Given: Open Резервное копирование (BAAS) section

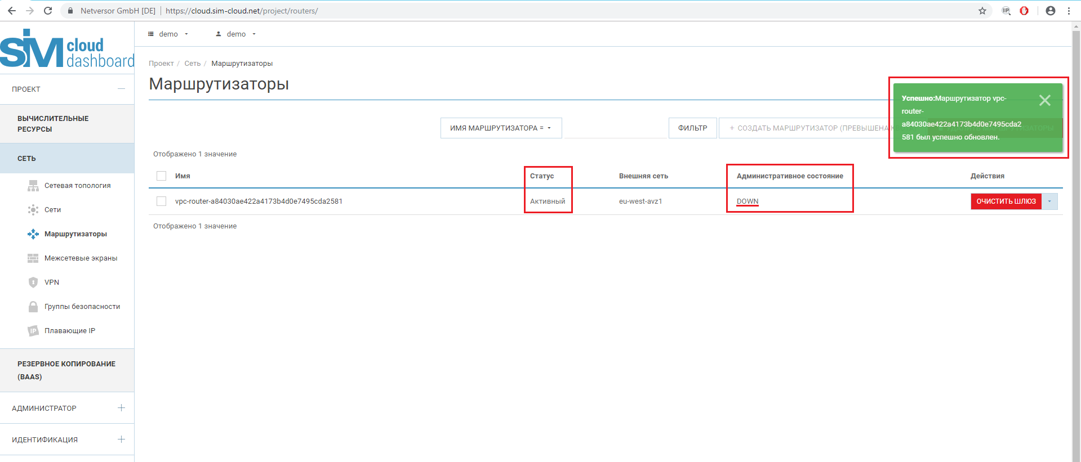Looking at the screenshot, I should pos(66,370).
